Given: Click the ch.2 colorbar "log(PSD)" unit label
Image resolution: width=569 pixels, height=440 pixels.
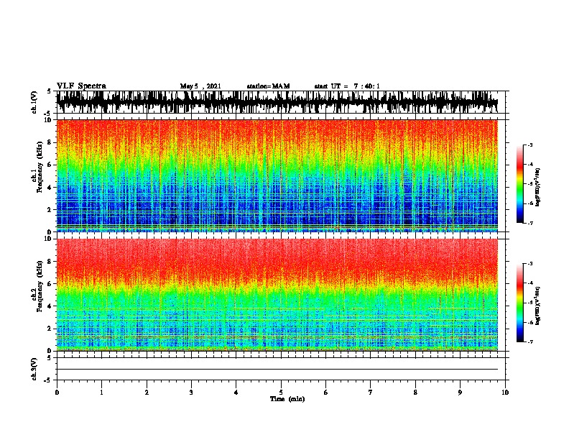Looking at the screenshot, I should [x=537, y=306].
